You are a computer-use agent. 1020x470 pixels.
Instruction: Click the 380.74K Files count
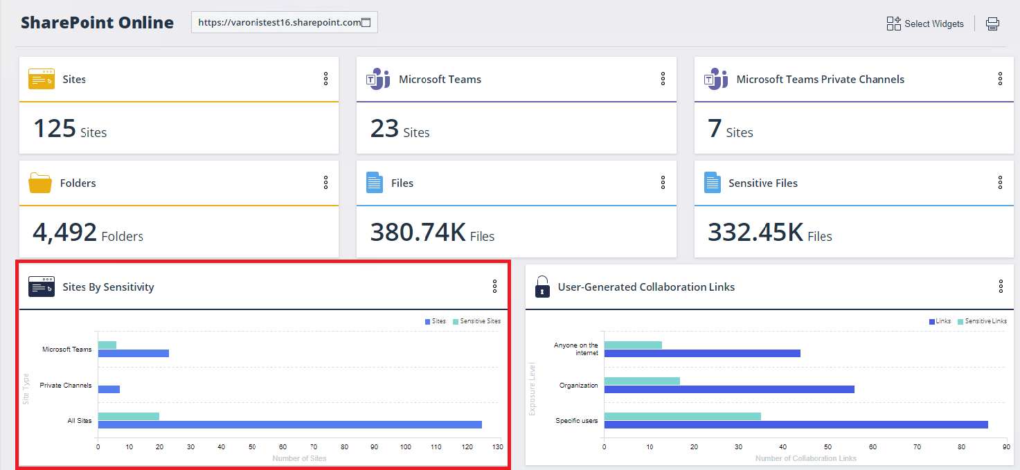[x=433, y=233]
